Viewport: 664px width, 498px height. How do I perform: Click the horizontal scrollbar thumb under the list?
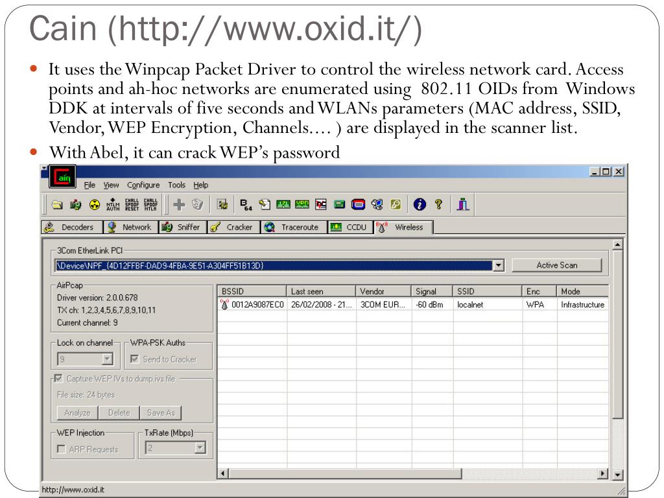click(x=345, y=473)
